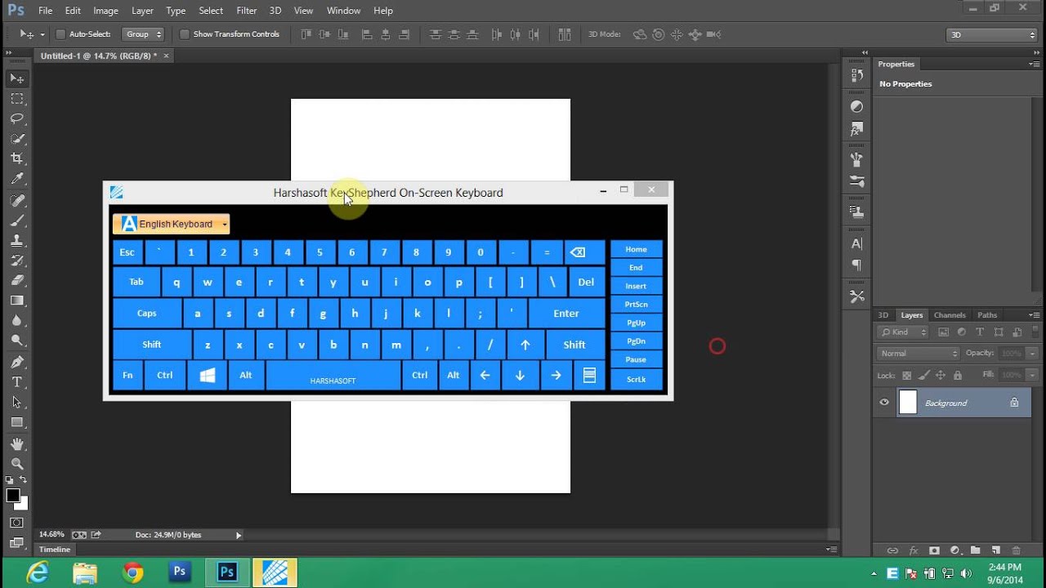Image resolution: width=1046 pixels, height=588 pixels.
Task: Select the Zoom tool
Action: coord(16,463)
